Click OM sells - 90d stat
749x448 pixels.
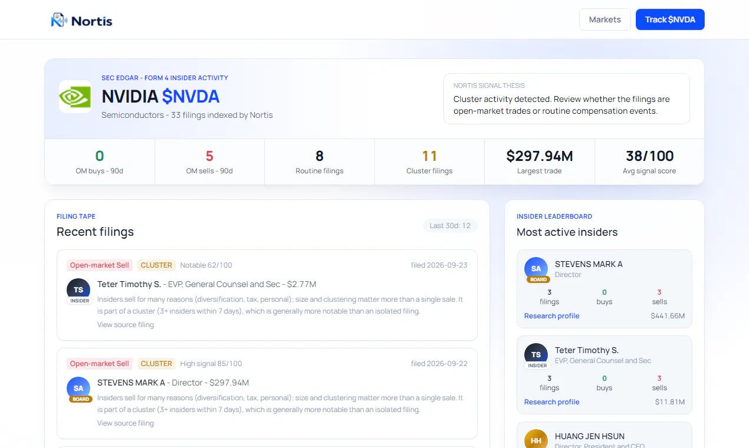coord(209,162)
